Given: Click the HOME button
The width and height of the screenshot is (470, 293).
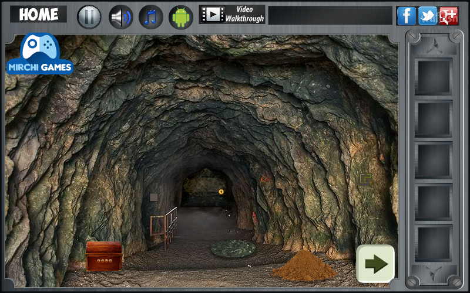Looking at the screenshot, I should pos(38,14).
